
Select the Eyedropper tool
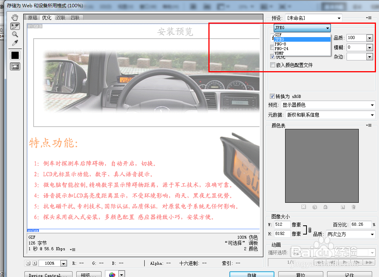click(15, 43)
